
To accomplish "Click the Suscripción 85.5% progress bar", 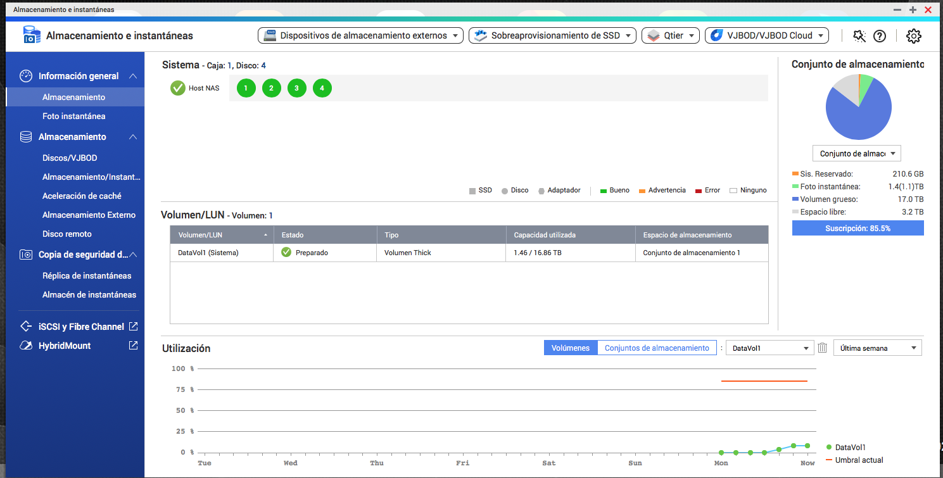I will click(x=858, y=228).
